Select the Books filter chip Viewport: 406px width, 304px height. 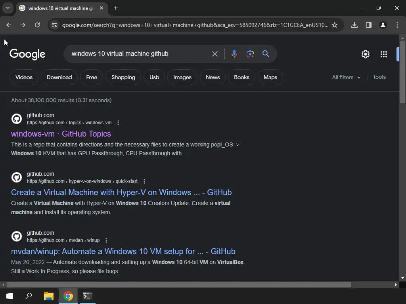click(241, 77)
